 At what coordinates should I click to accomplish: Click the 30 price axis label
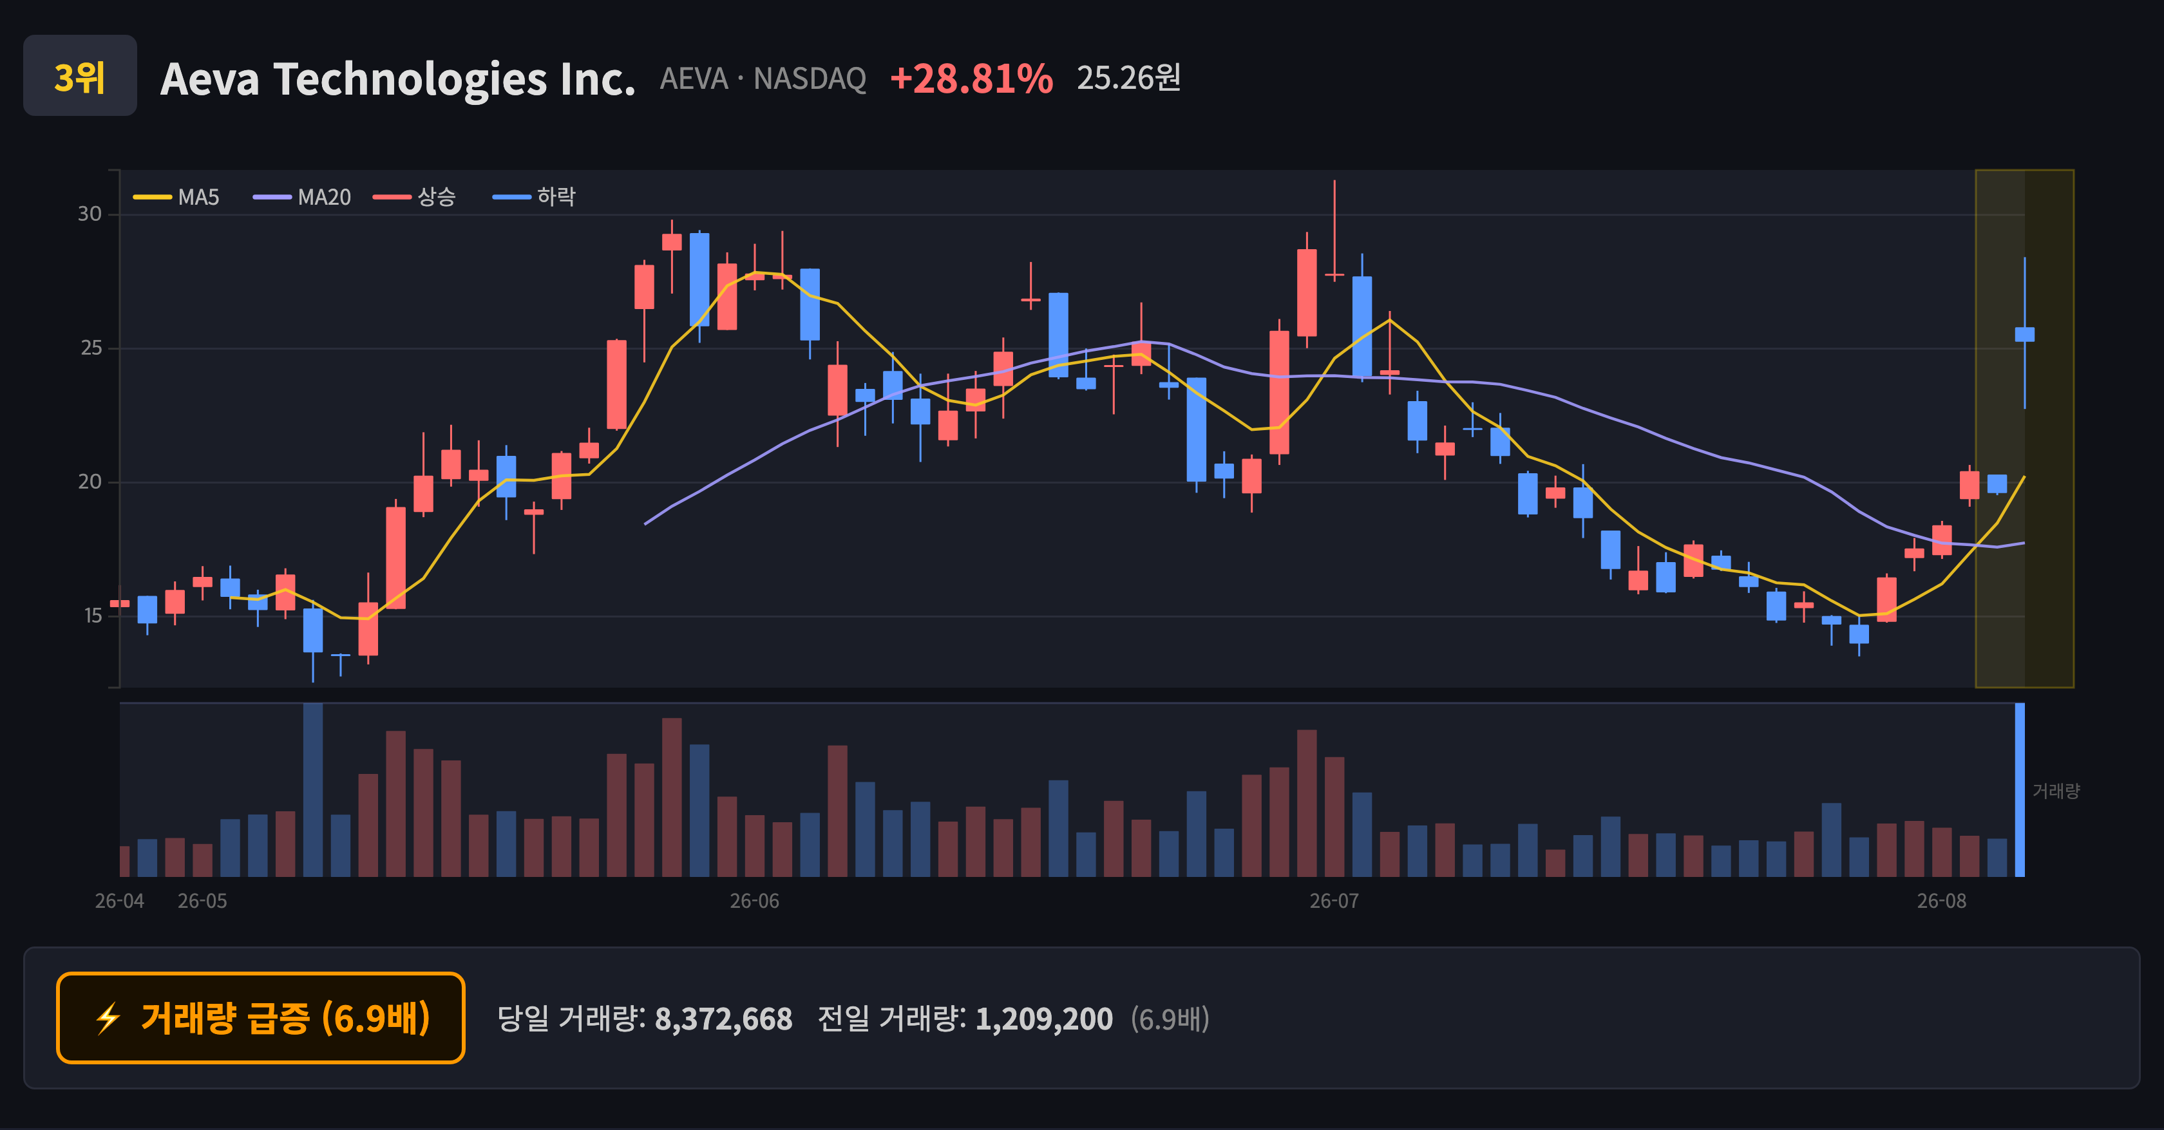(90, 214)
